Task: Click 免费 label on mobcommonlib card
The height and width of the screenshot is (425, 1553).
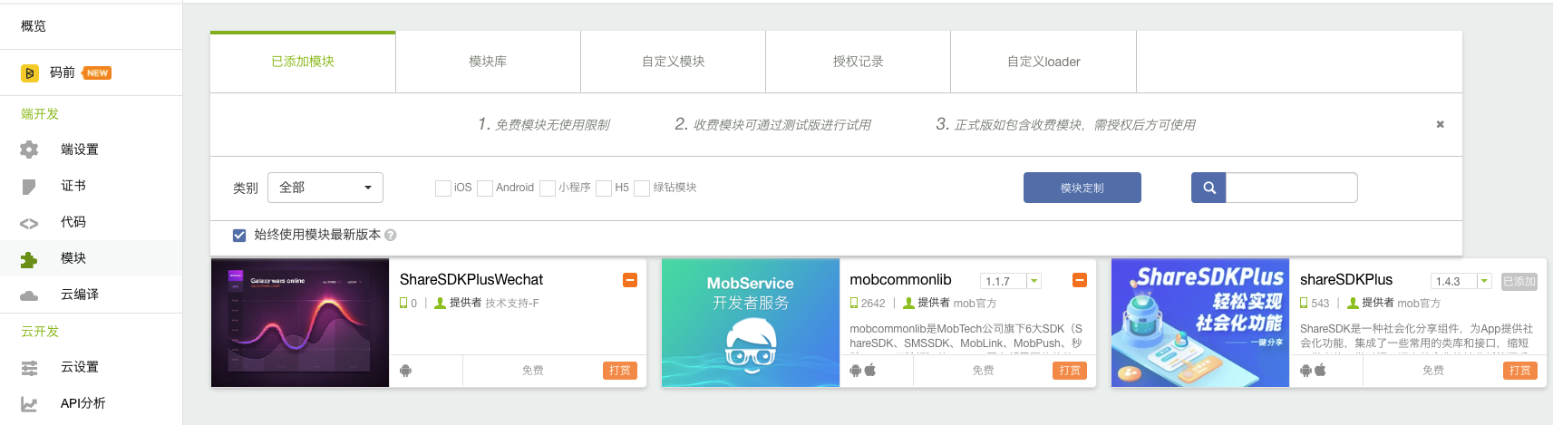Action: click(x=983, y=371)
